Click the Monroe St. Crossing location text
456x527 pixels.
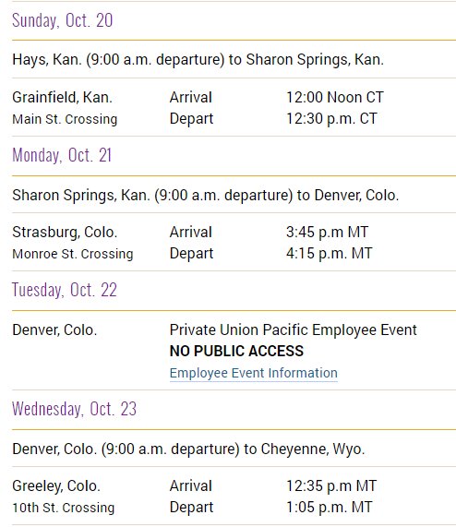coord(73,254)
